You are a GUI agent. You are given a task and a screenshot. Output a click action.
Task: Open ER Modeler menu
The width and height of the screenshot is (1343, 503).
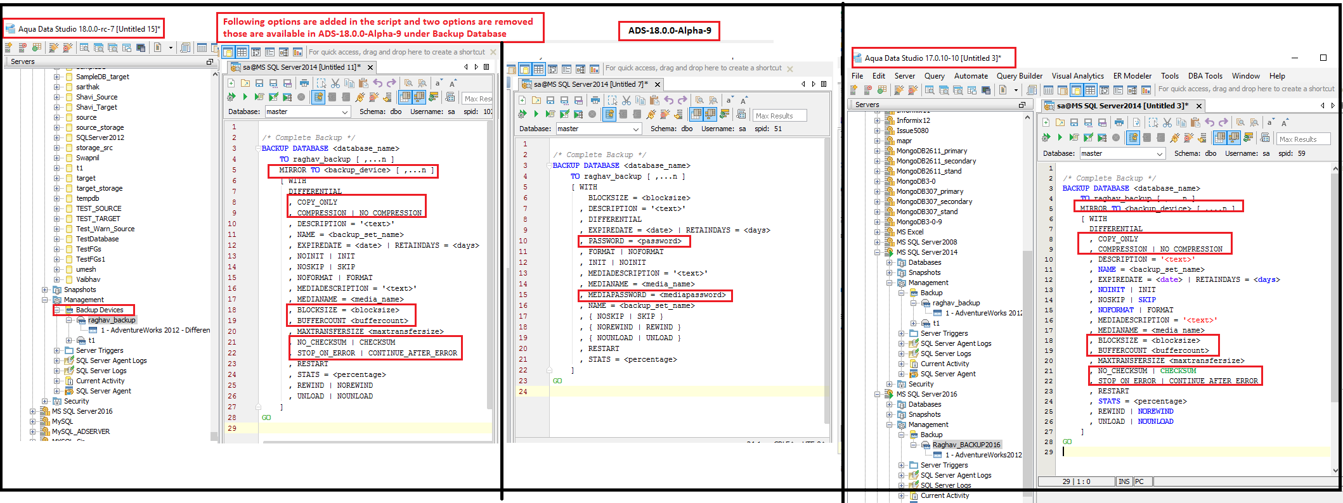point(1132,76)
